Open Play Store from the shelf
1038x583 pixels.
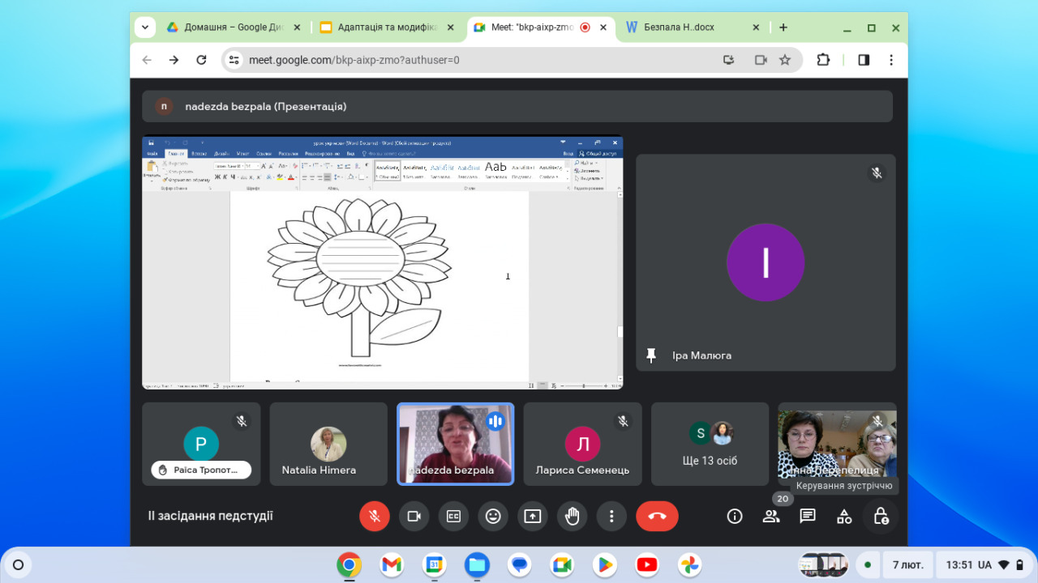point(604,564)
